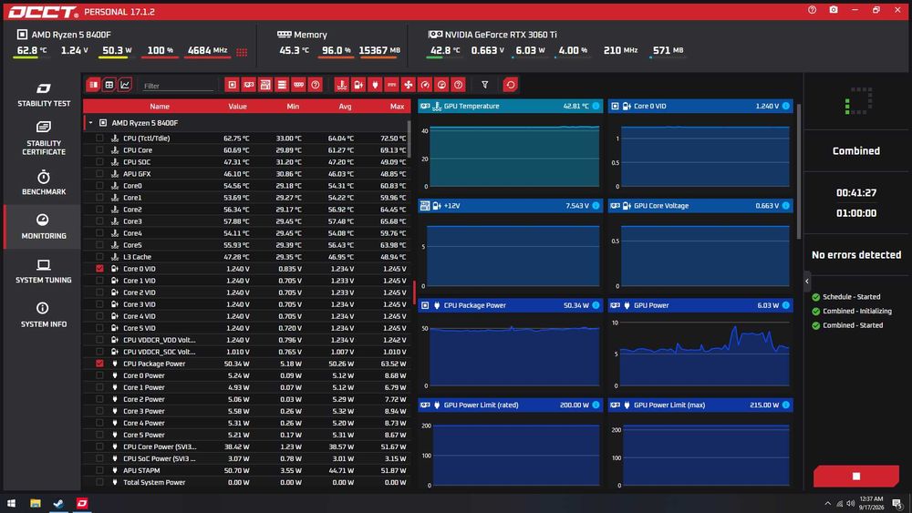Toggle the temperature sensor type filter
The width and height of the screenshot is (912, 513).
pyautogui.click(x=342, y=85)
